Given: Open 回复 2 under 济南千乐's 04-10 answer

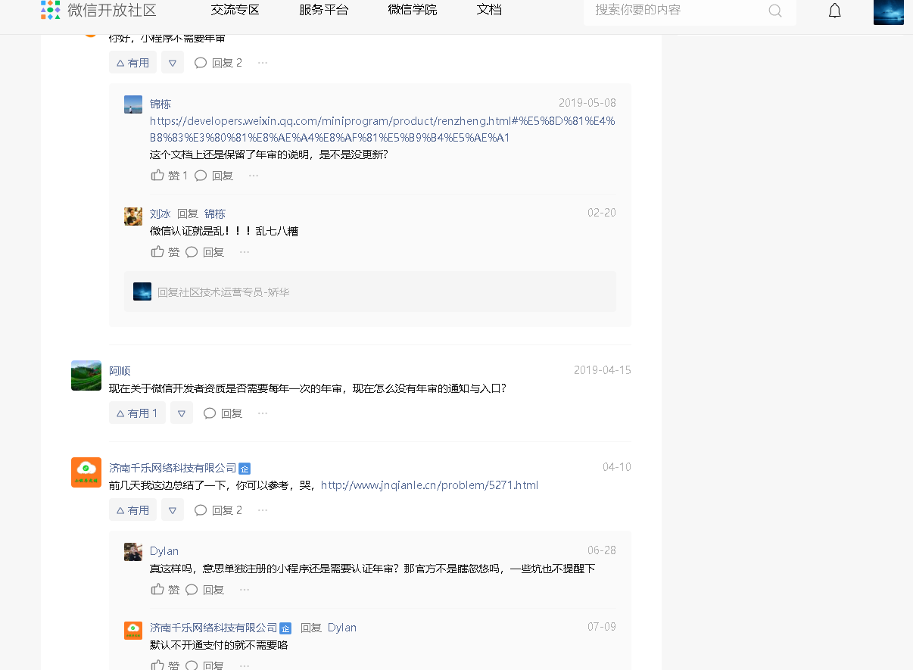Looking at the screenshot, I should 218,510.
